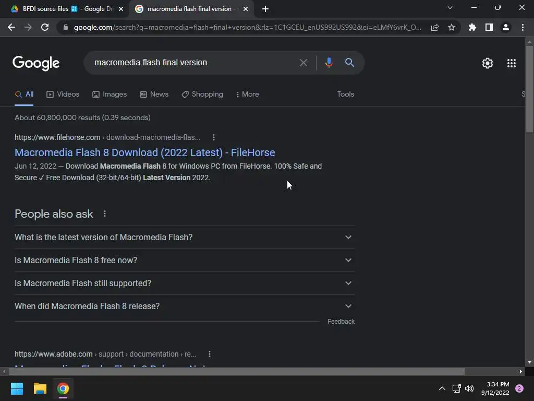This screenshot has width=534, height=401.
Task: Submit search with the magnifying glass icon
Action: (x=349, y=63)
